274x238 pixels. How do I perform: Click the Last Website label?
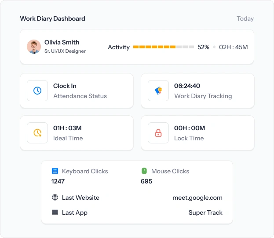point(80,198)
